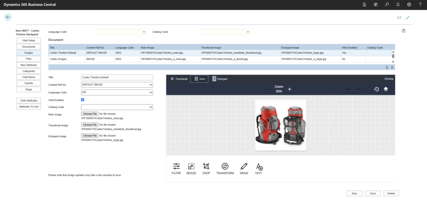Click the Title text field
This screenshot has height=202, width=427.
point(117,77)
